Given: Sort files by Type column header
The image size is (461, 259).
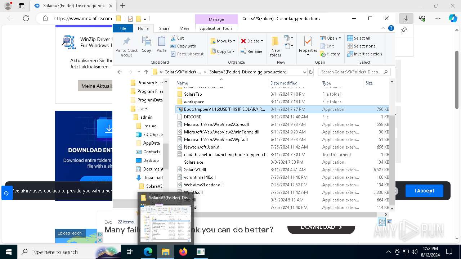Looking at the screenshot, I should (341, 83).
